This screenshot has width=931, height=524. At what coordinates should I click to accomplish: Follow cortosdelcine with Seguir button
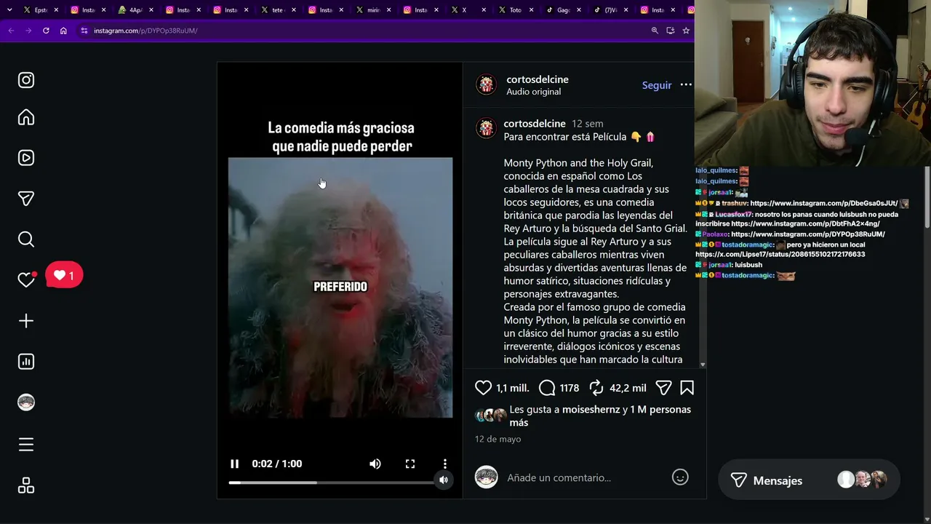pos(657,85)
